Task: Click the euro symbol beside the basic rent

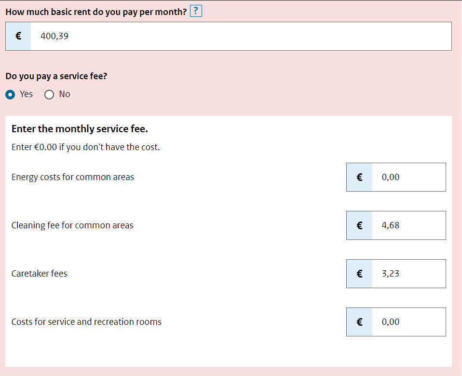Action: [x=18, y=36]
